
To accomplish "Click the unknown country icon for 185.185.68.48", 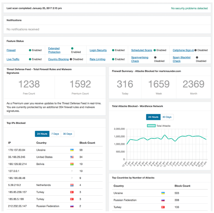I will pyautogui.click(x=72, y=178).
